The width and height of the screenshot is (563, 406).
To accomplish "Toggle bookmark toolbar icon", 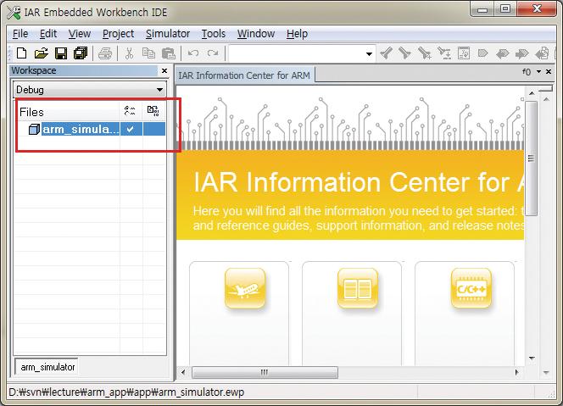I will [x=483, y=53].
